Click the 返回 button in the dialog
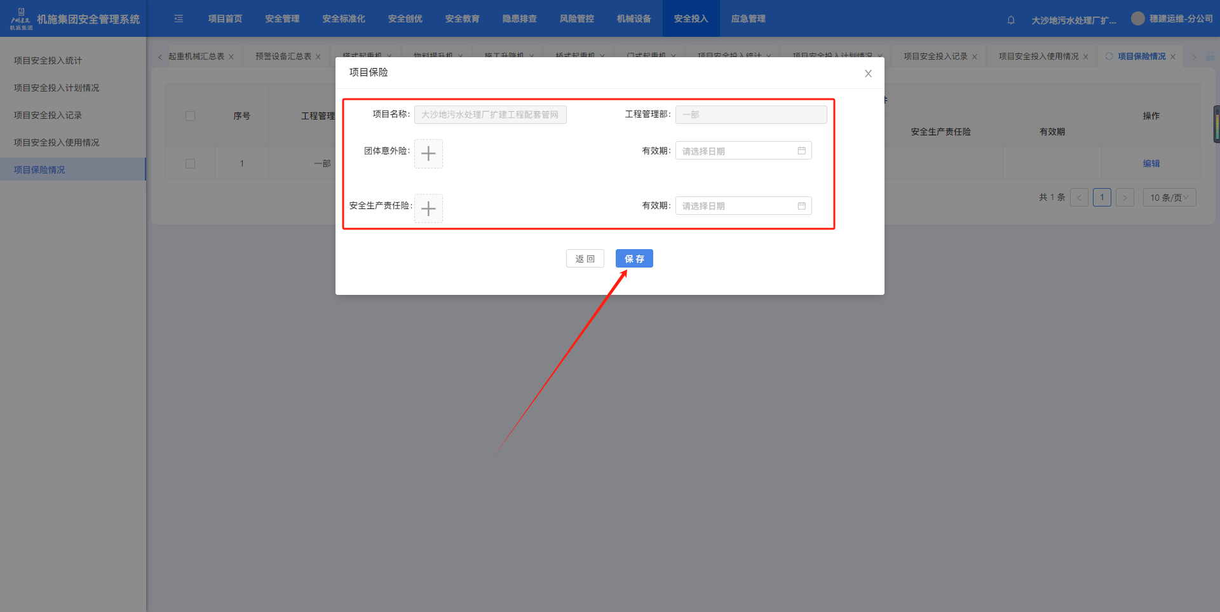This screenshot has width=1220, height=612. click(585, 259)
